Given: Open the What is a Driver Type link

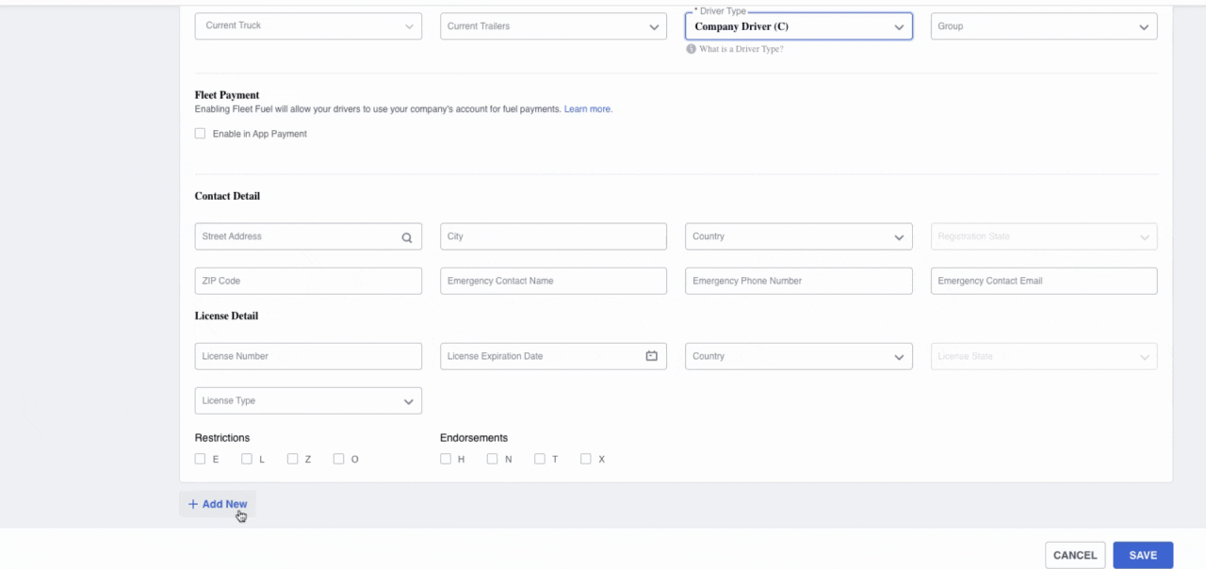Looking at the screenshot, I should [741, 49].
